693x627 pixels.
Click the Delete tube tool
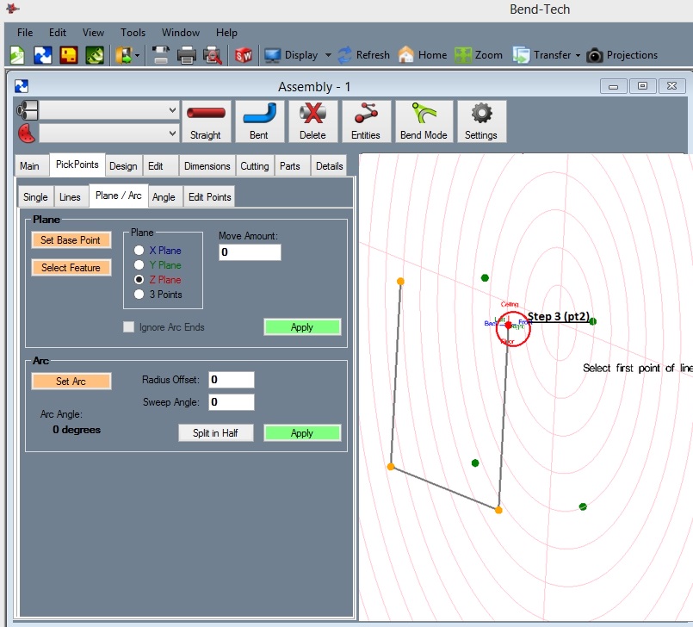[x=312, y=121]
